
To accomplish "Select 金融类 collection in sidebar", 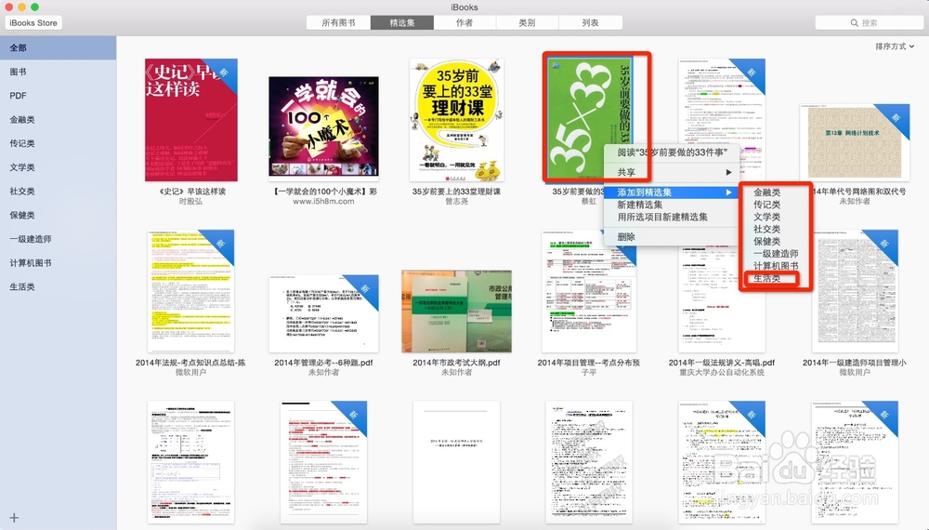I will coord(58,119).
